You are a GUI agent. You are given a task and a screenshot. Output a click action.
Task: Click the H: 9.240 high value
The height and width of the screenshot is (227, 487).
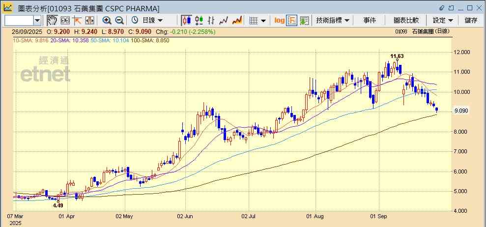(x=86, y=31)
